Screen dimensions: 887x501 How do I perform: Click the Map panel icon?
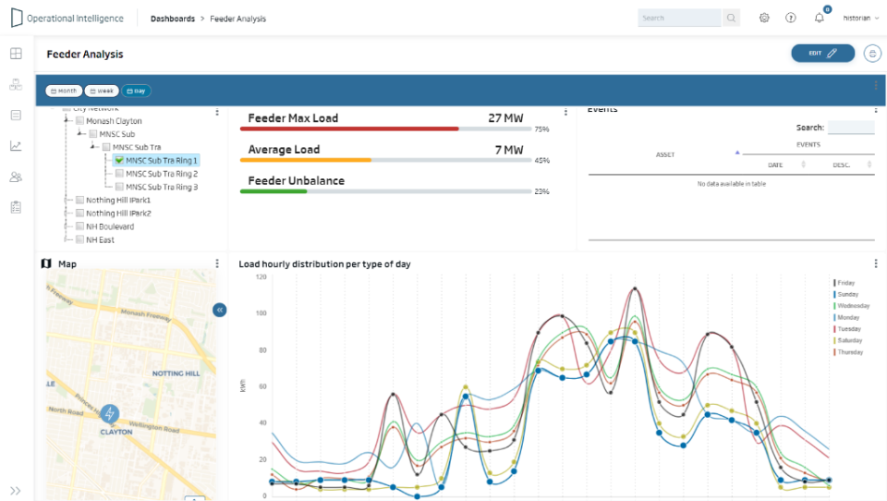click(x=46, y=263)
